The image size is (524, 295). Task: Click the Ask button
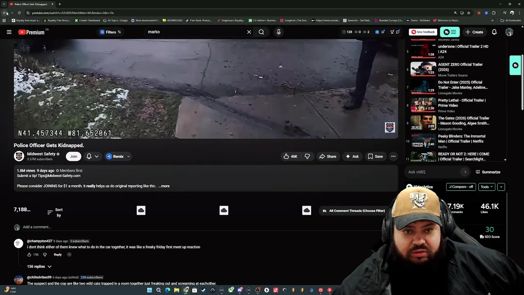352,157
